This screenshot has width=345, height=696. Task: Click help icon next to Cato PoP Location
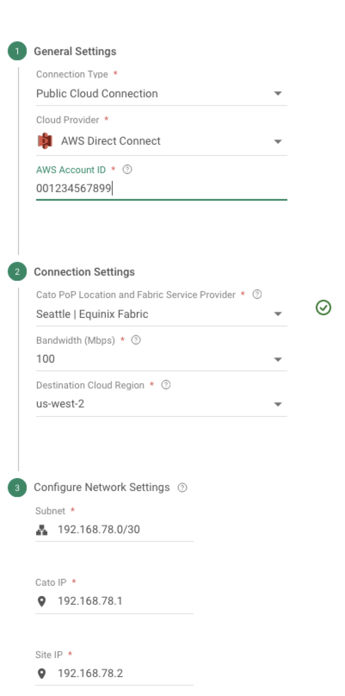click(257, 295)
